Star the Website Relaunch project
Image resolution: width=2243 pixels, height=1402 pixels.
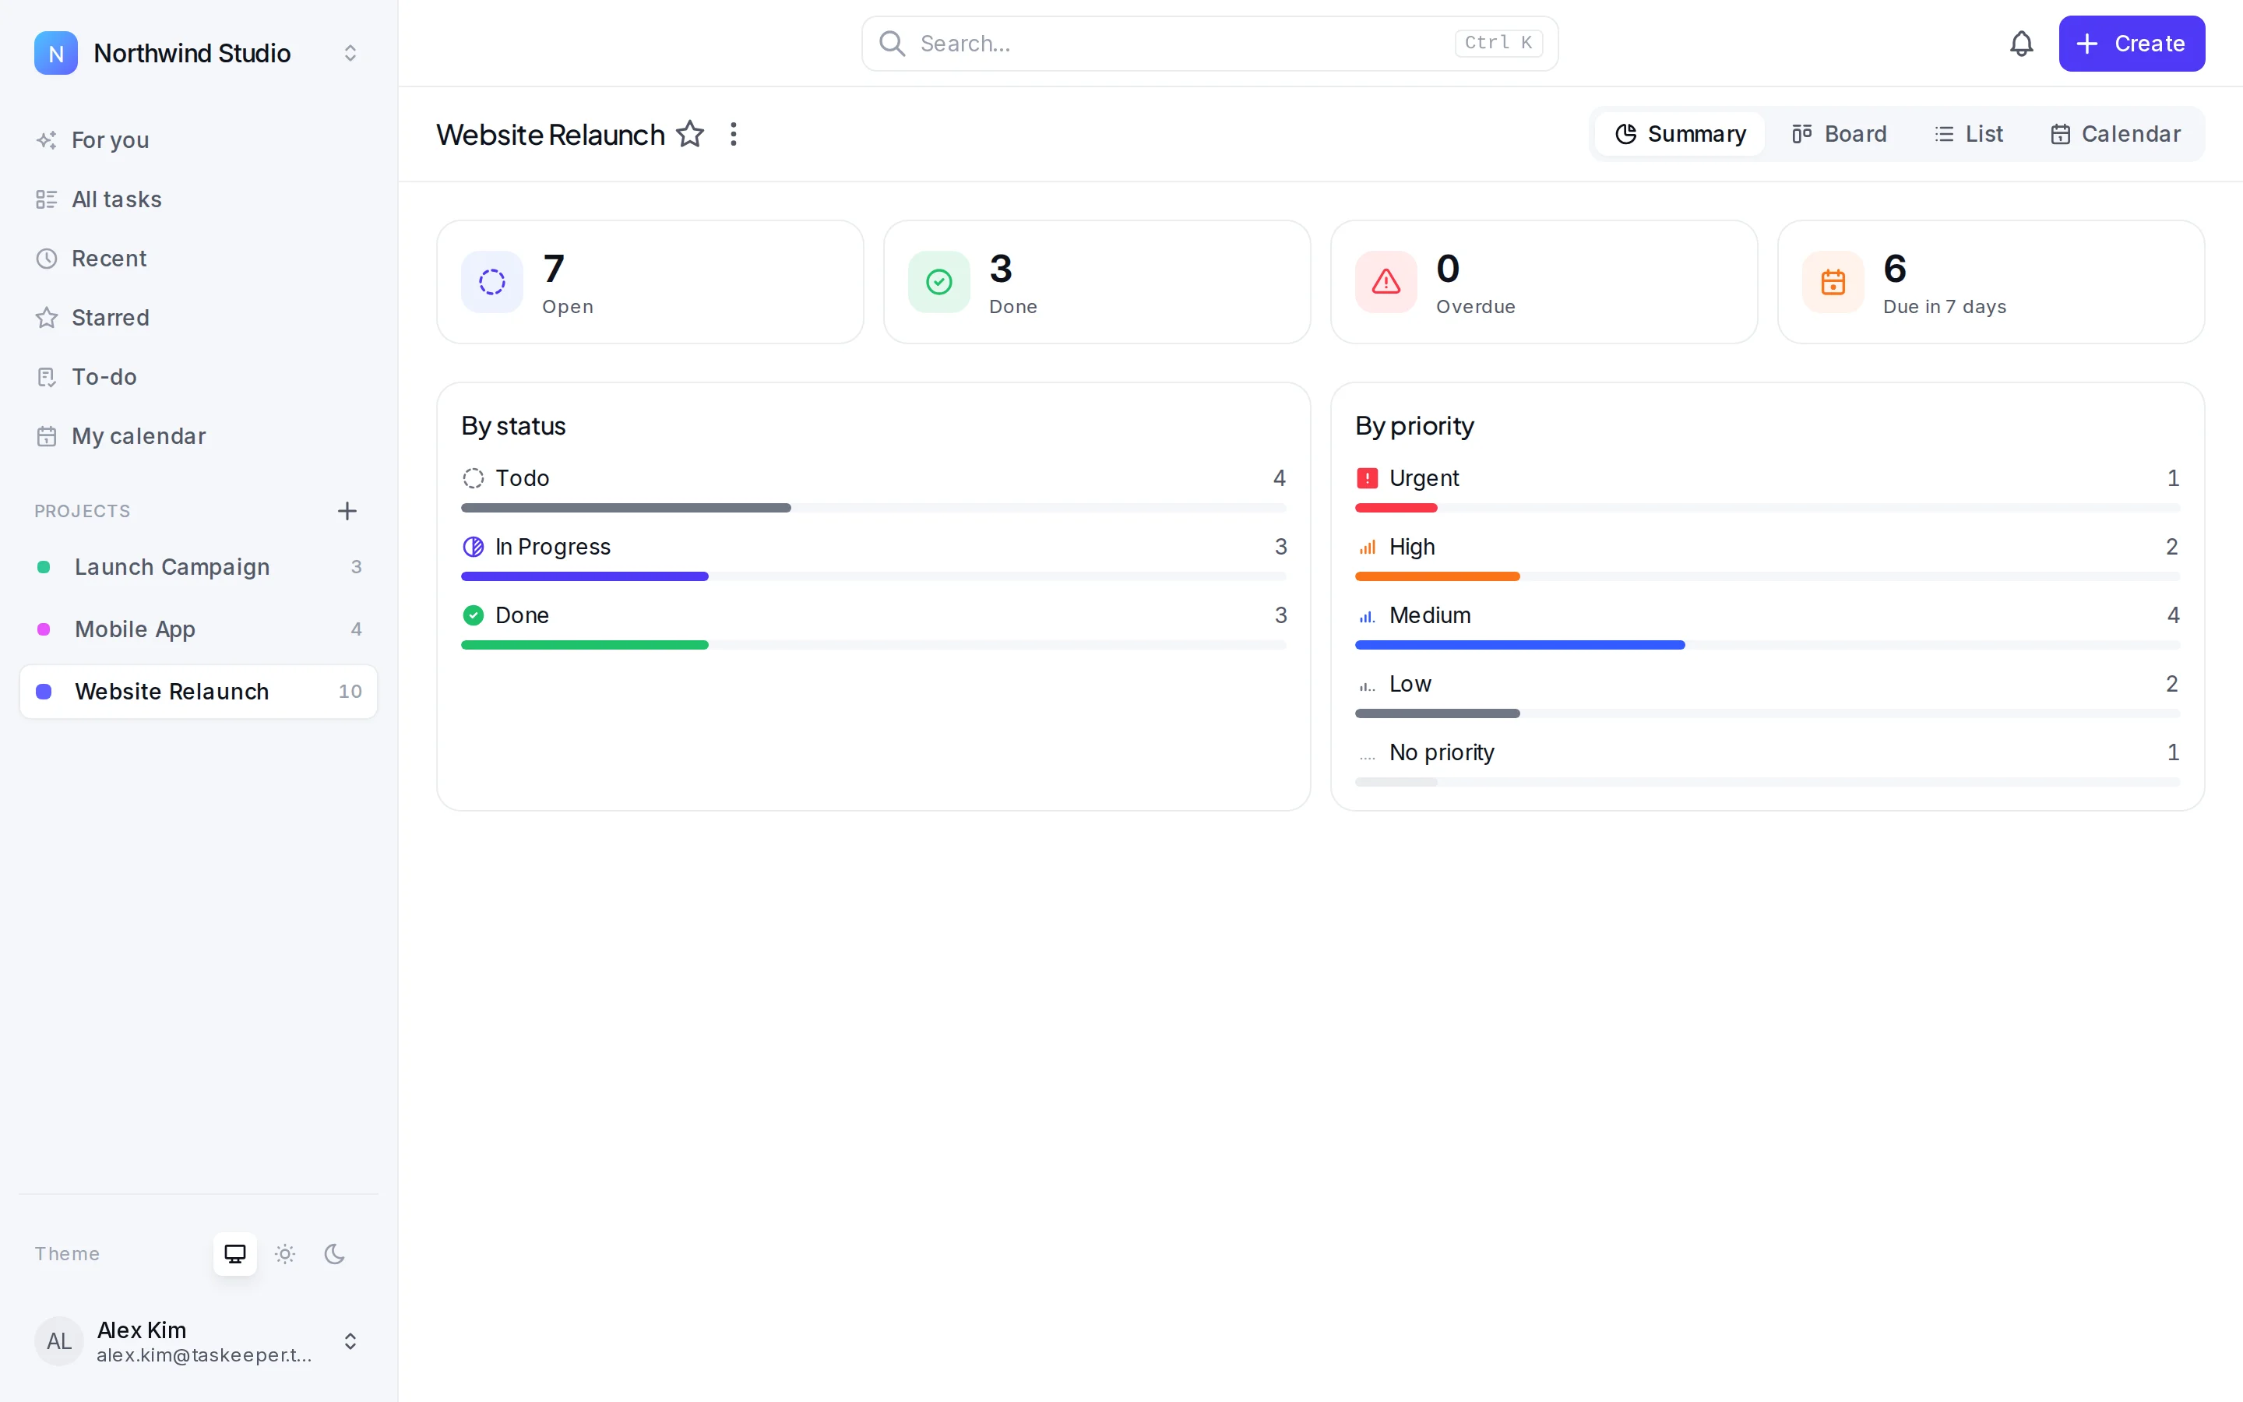tap(689, 135)
